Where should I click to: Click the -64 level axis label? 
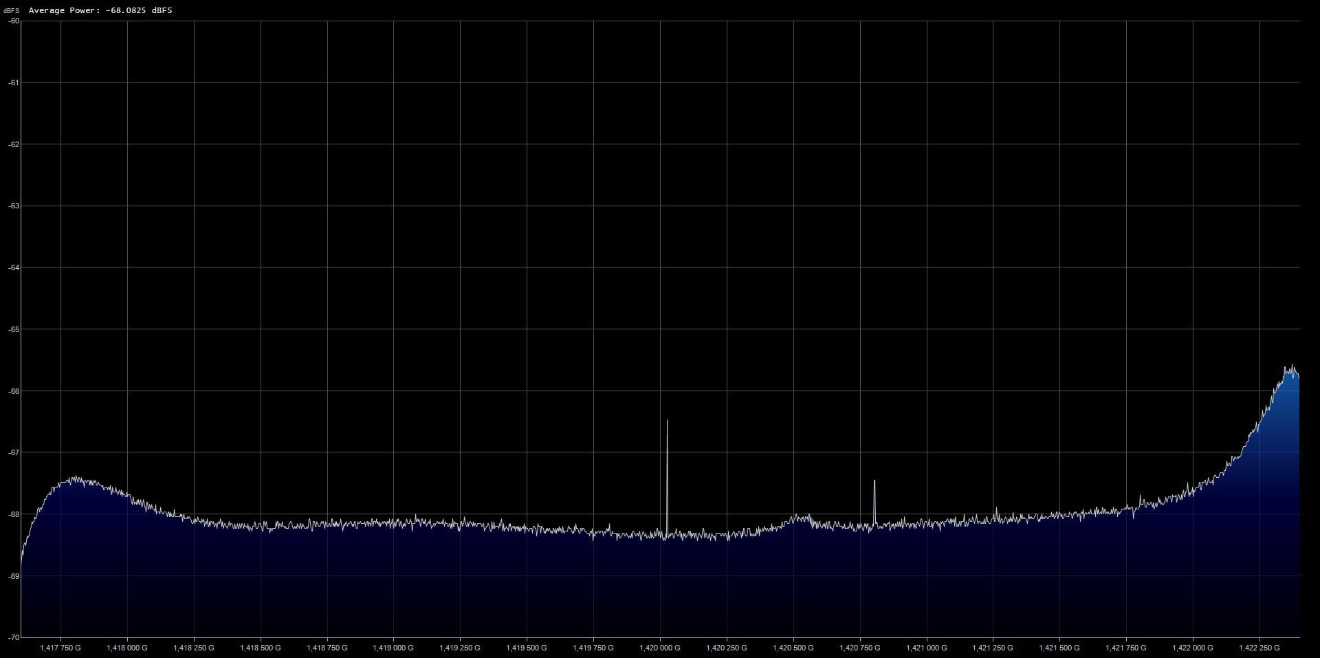click(14, 267)
